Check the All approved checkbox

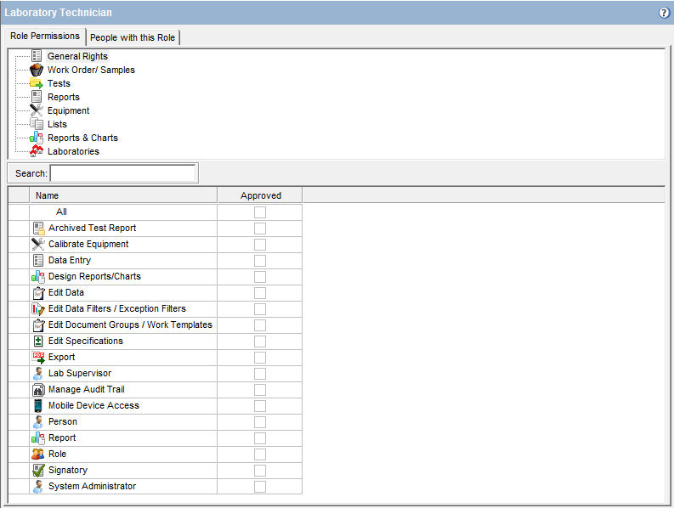tap(260, 212)
